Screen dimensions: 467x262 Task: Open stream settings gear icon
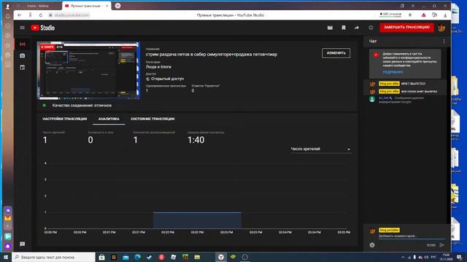tap(371, 28)
